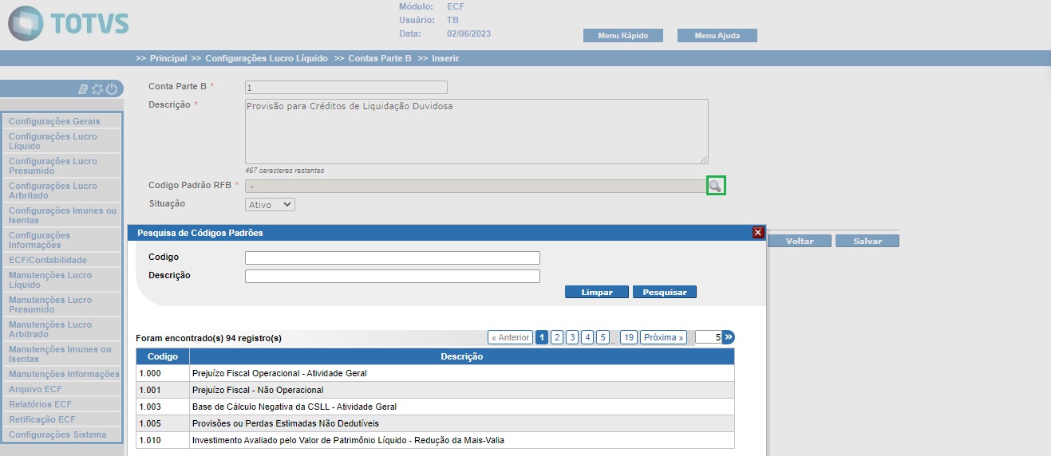The image size is (1051, 456).
Task: Open Manutenções Informações menu
Action: [62, 374]
